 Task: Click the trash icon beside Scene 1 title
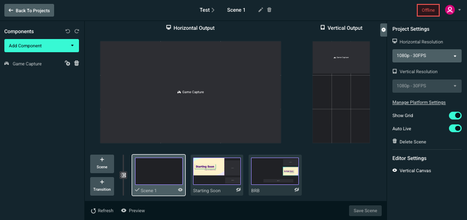click(270, 10)
